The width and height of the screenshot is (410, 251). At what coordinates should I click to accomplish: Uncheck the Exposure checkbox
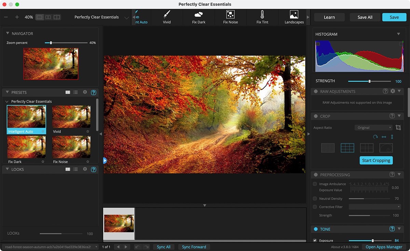(x=315, y=240)
